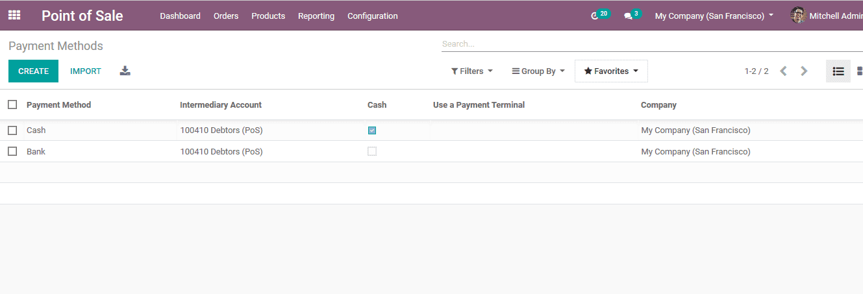This screenshot has width=863, height=294.
Task: Open the Reporting menu
Action: point(316,16)
